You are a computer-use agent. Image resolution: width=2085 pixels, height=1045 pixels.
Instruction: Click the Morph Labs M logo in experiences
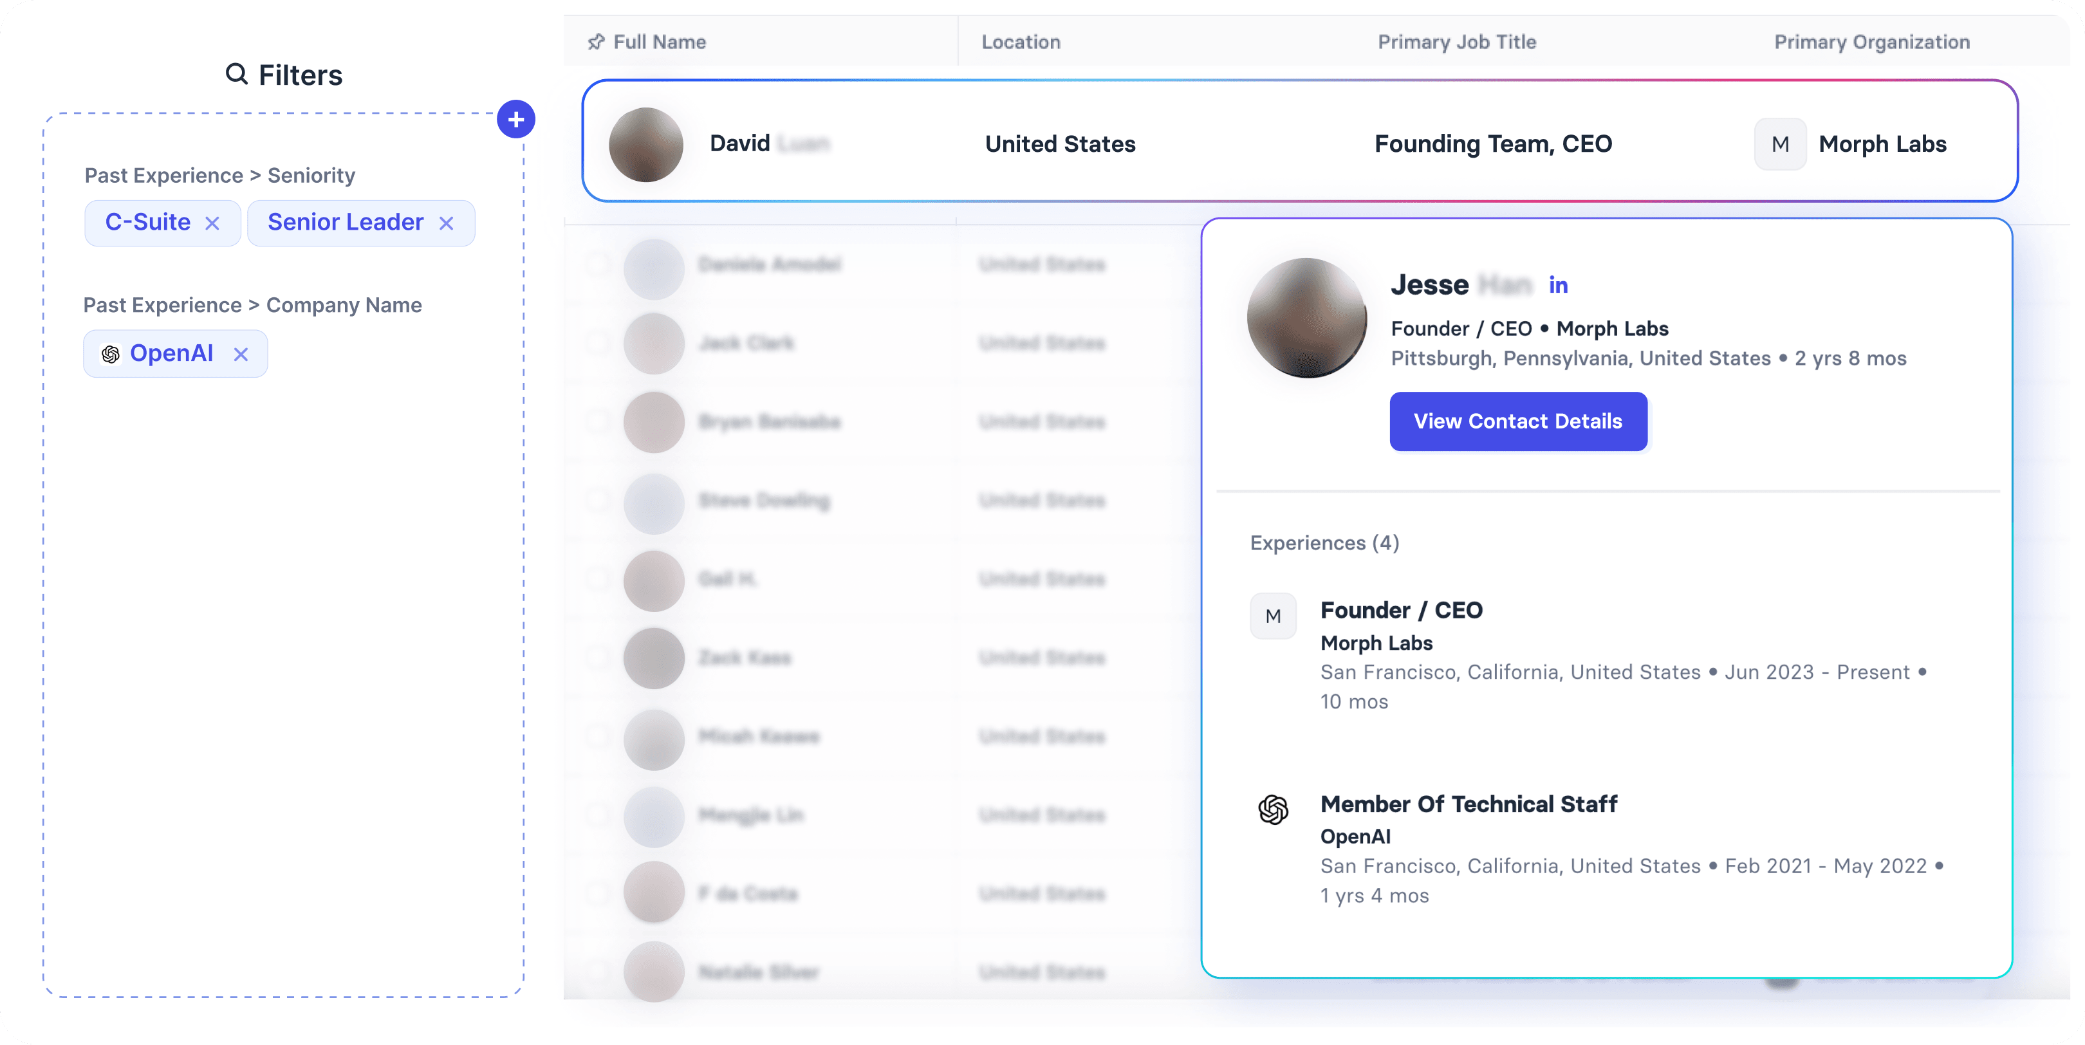(1273, 616)
